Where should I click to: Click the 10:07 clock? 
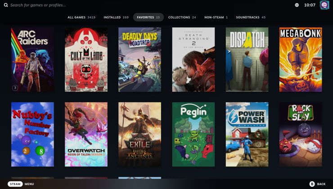[x=310, y=5]
